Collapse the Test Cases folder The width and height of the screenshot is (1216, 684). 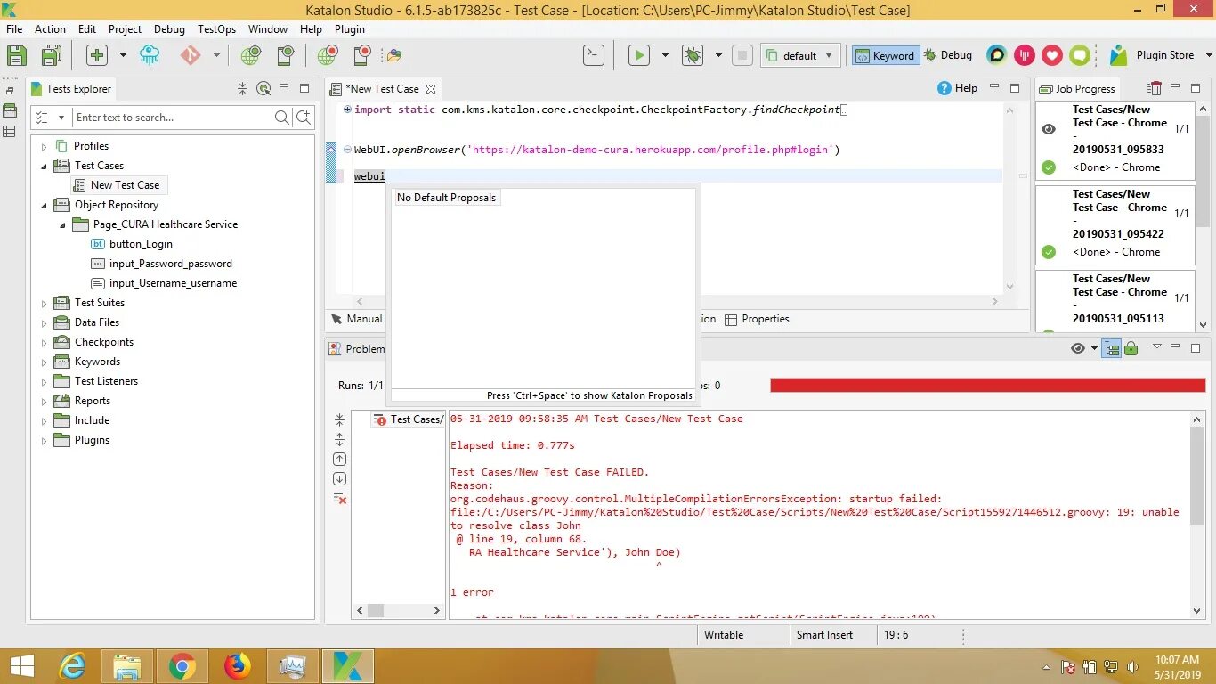pos(44,166)
